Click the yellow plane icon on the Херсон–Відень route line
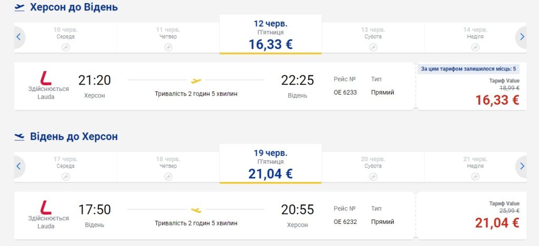This screenshot has height=246, width=539. coord(196,81)
